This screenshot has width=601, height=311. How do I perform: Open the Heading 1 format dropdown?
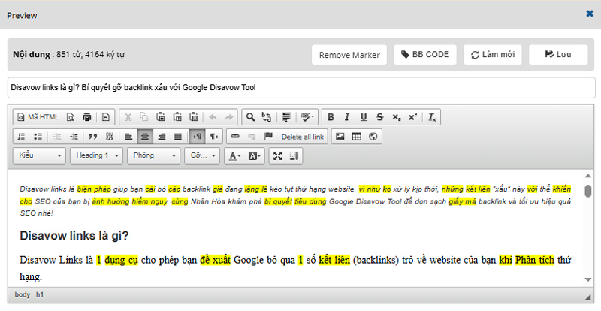tap(95, 156)
